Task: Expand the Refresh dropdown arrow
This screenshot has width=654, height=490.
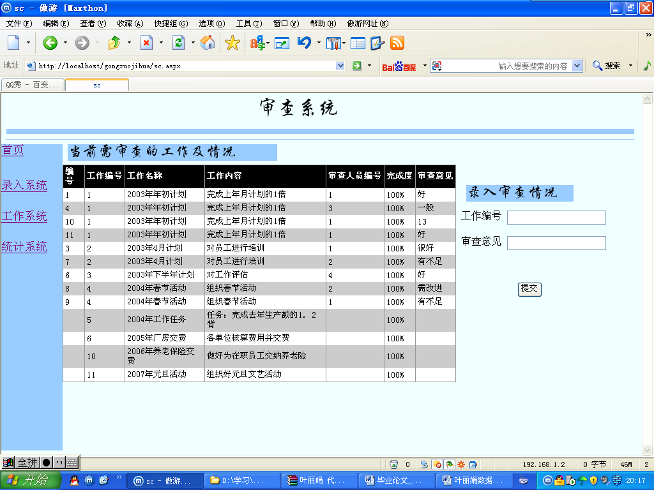Action: click(193, 43)
